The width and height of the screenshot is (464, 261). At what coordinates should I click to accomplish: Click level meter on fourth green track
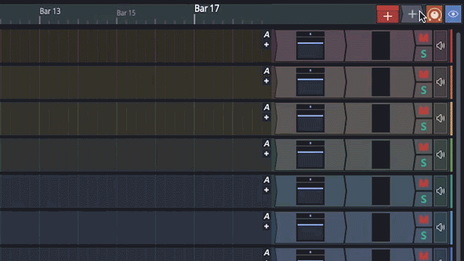pyautogui.click(x=381, y=155)
